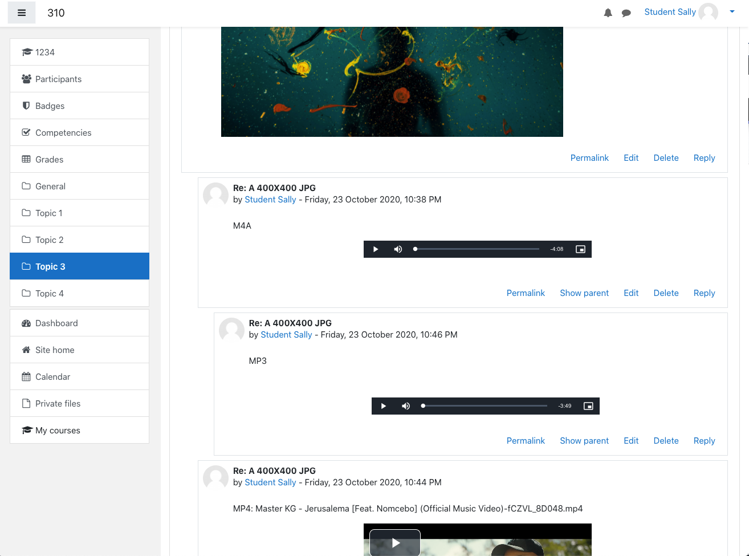The height and width of the screenshot is (556, 749).
Task: Delete the MP3 post
Action: pos(666,441)
